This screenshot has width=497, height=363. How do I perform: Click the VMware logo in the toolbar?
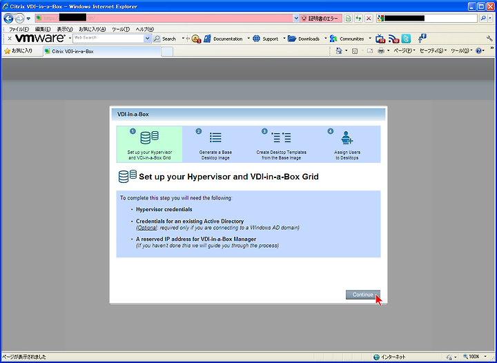tap(40, 39)
